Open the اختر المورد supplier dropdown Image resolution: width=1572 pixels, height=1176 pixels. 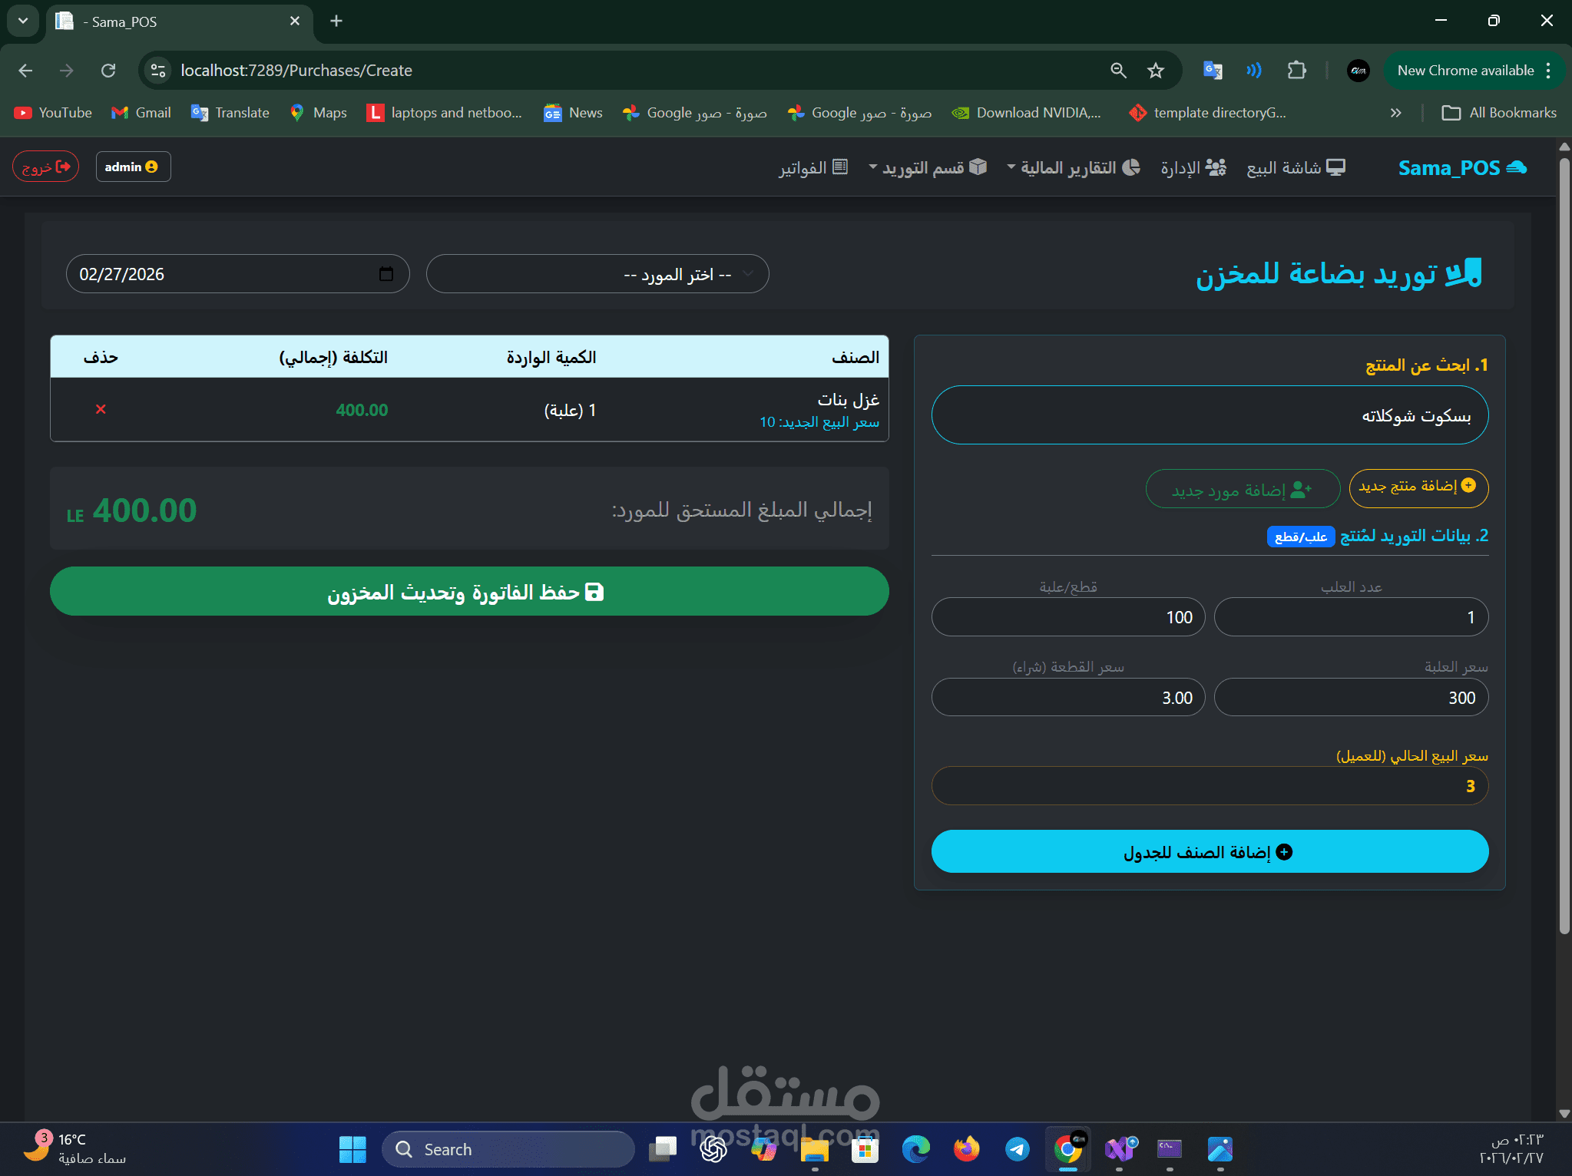(x=597, y=274)
